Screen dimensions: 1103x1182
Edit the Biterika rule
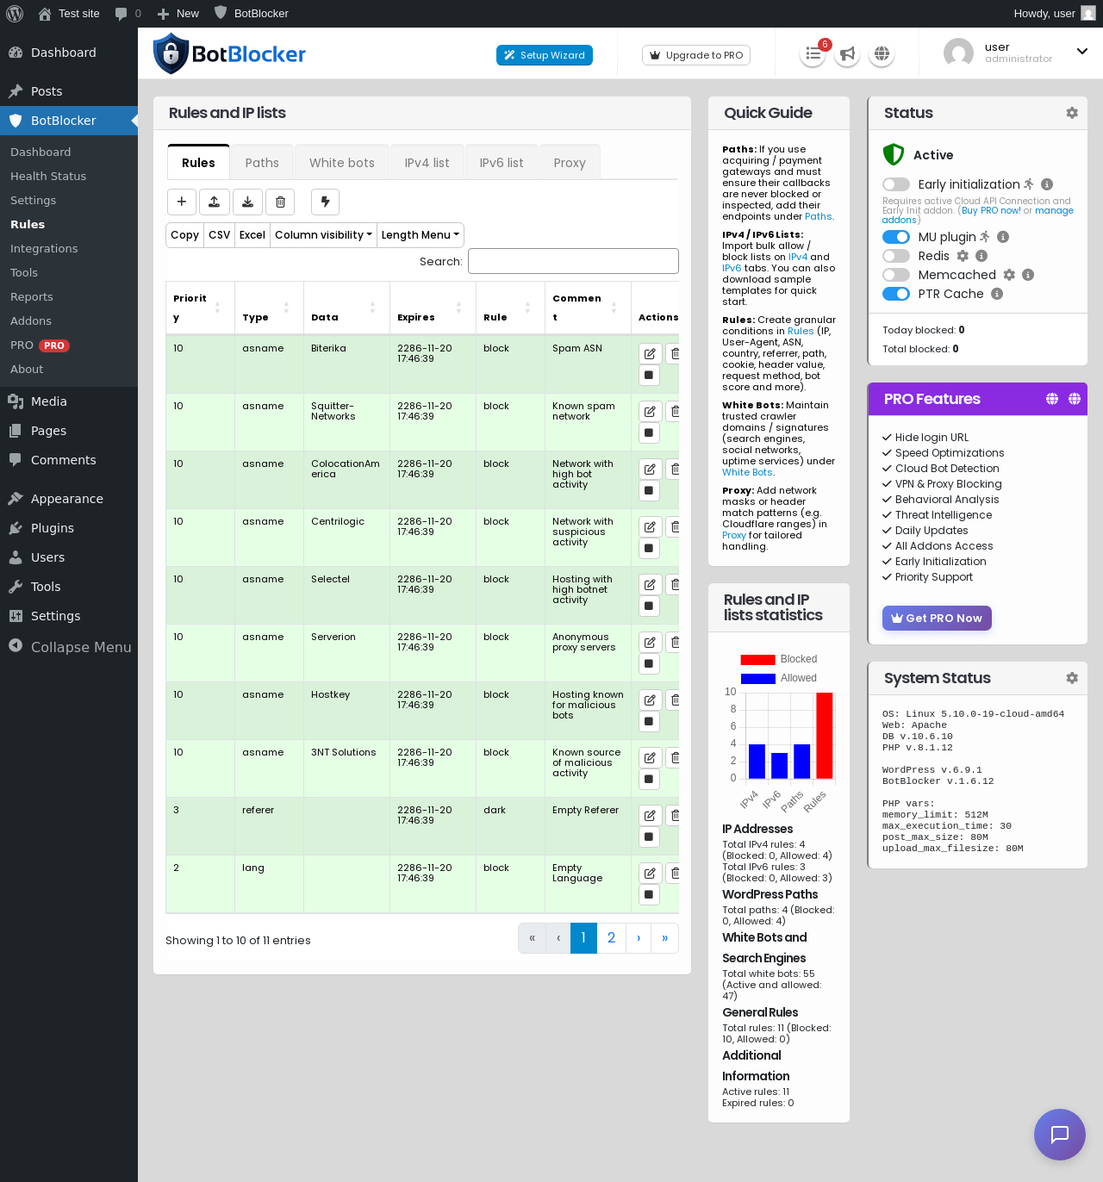pos(650,353)
